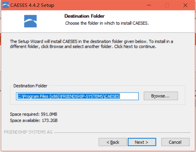Screen dimensions: 196x152
Task: Go to previous step with < Back
Action: (113, 142)
